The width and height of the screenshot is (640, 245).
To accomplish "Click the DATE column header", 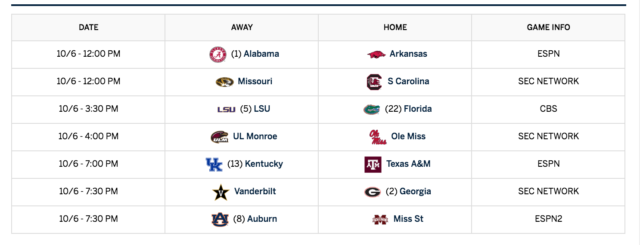I will pyautogui.click(x=89, y=28).
